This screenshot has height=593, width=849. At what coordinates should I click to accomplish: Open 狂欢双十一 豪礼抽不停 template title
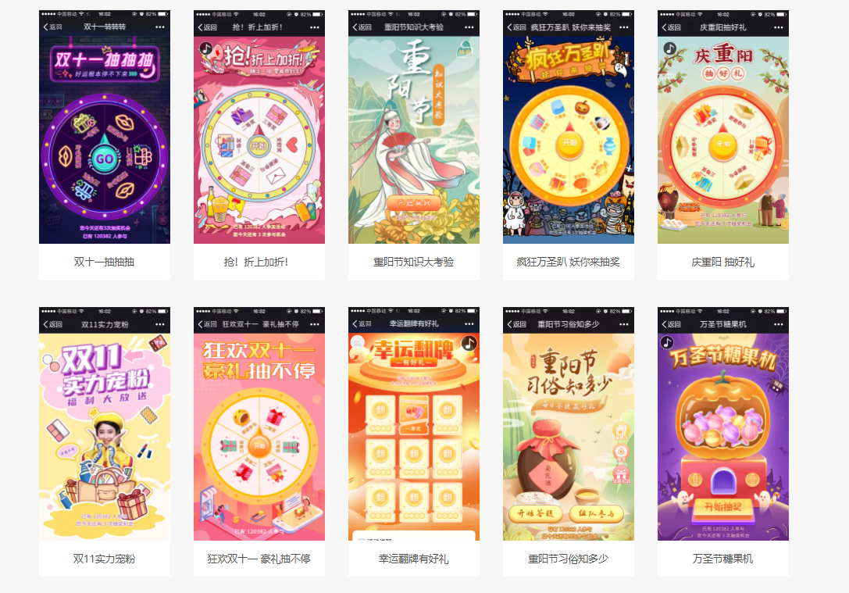coord(259,559)
